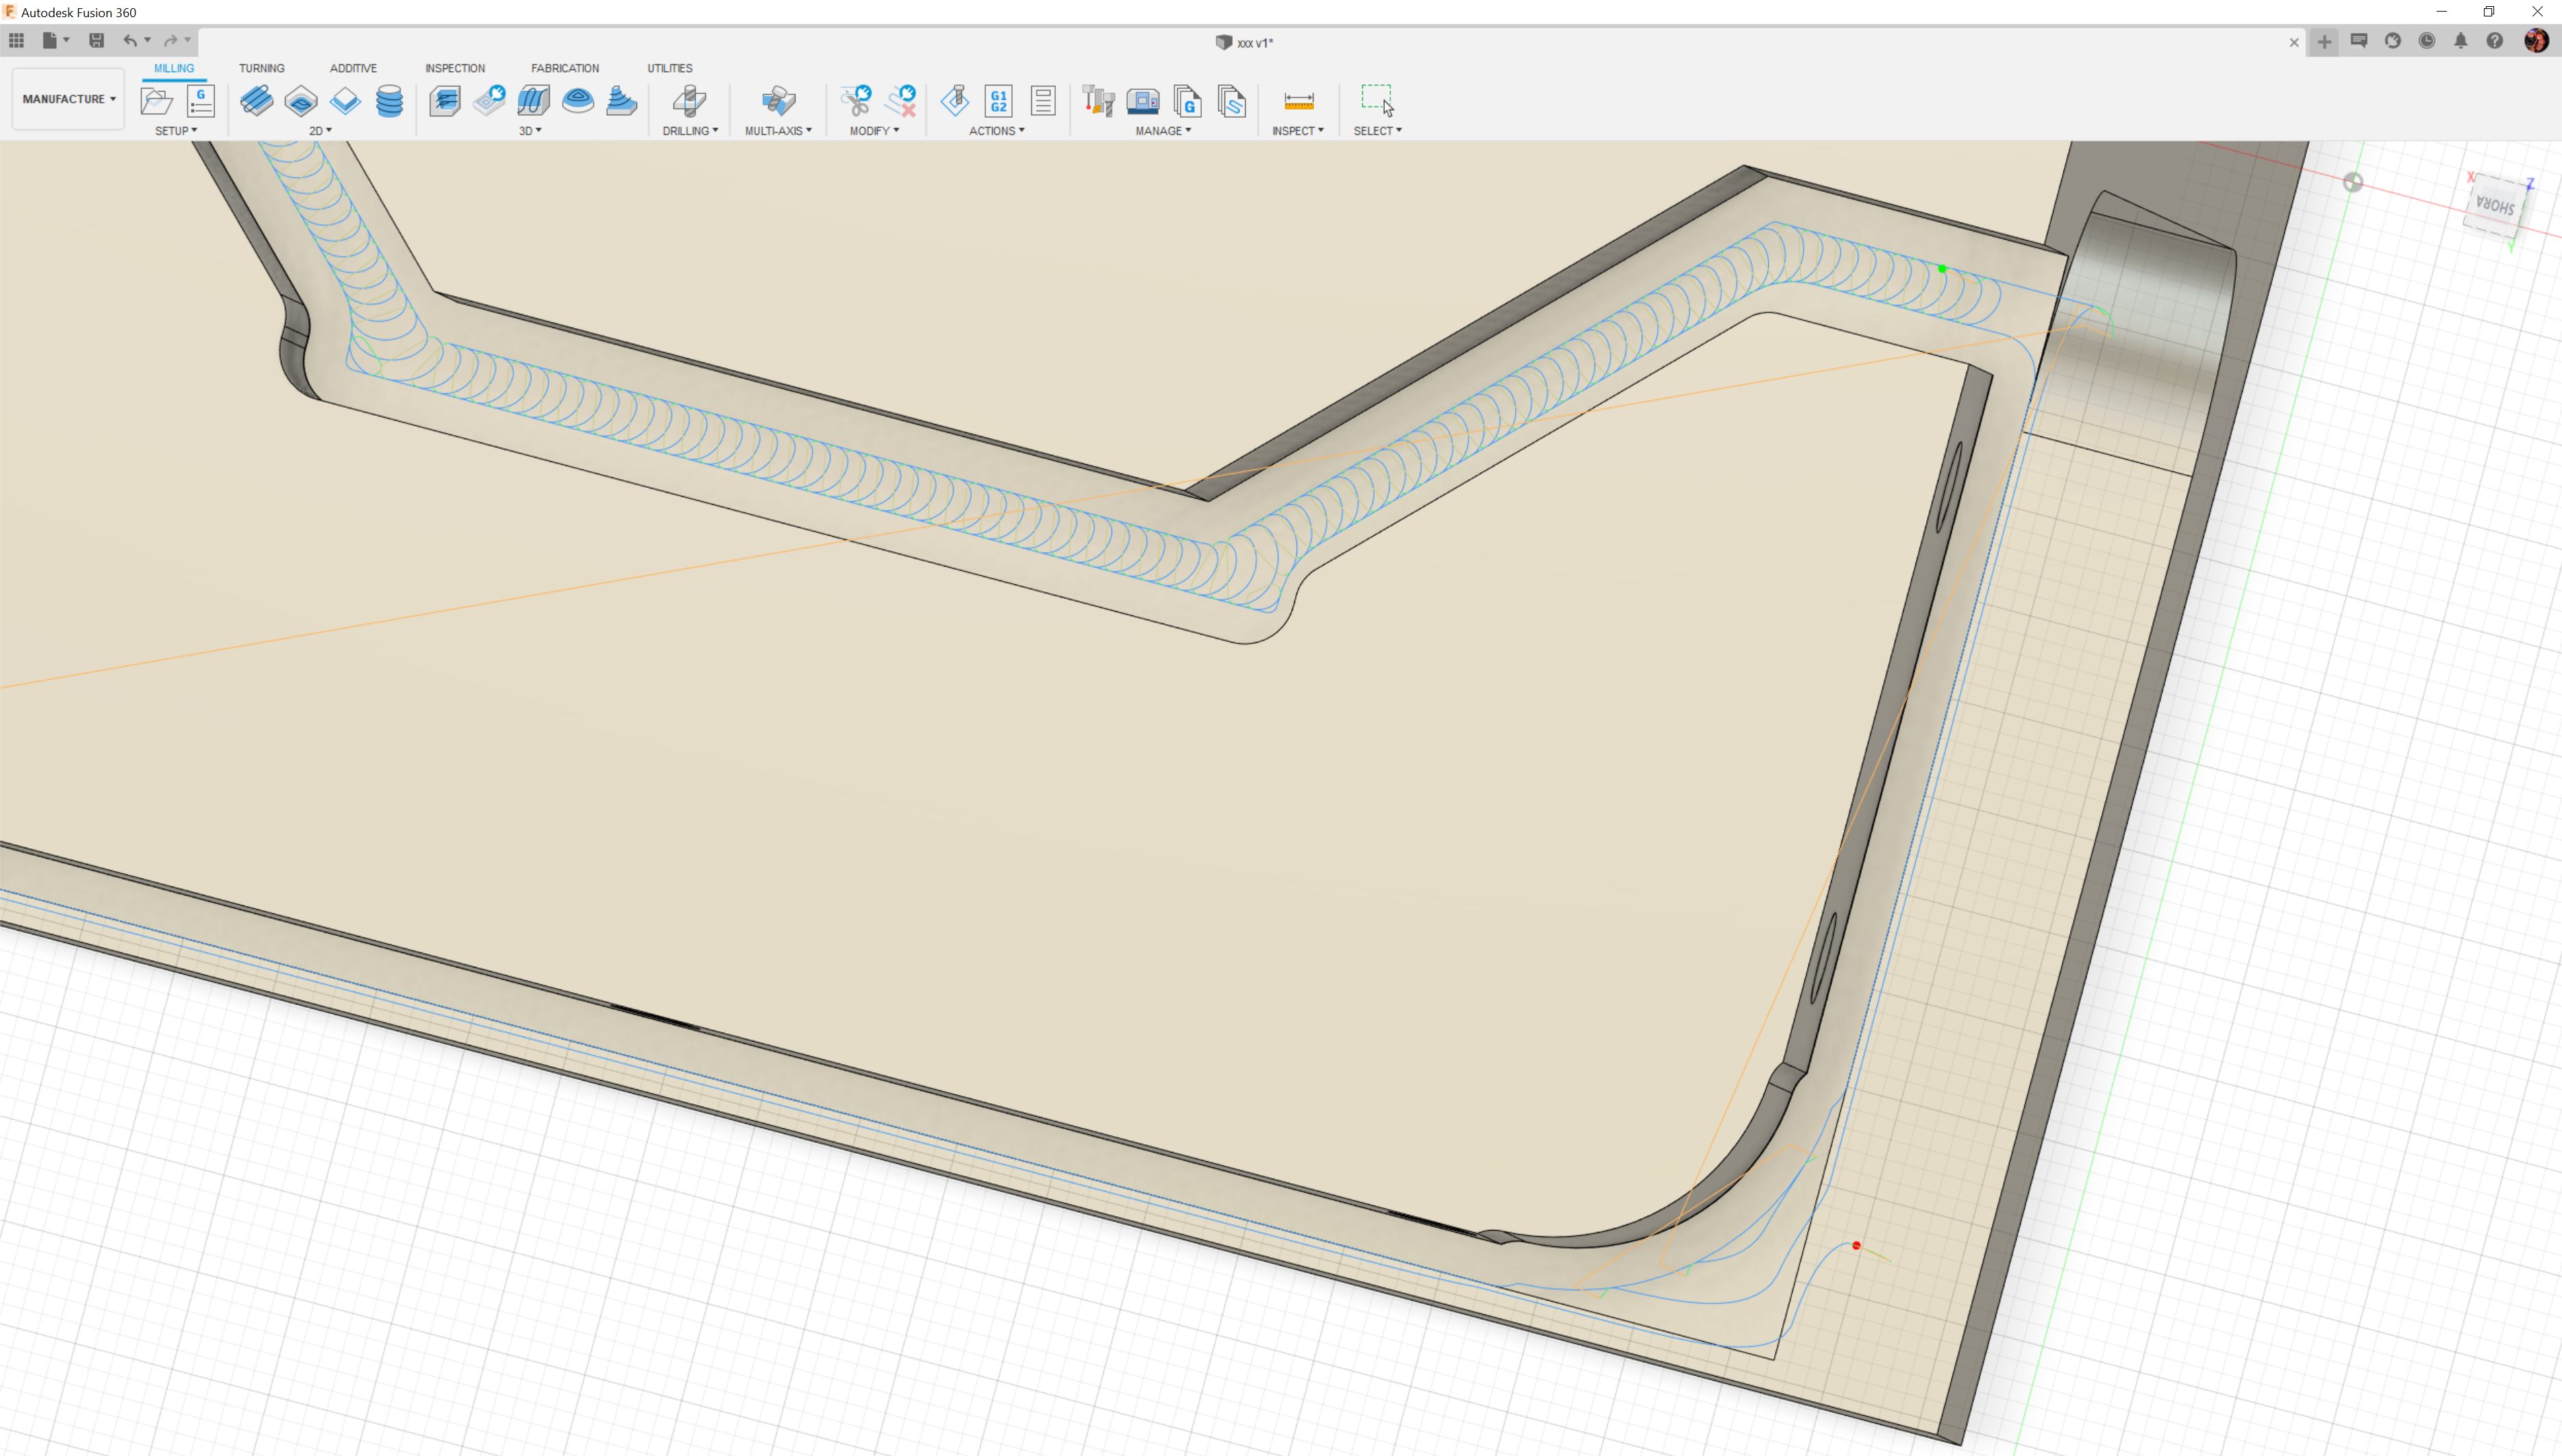Click the New Setup folder icon

(156, 101)
